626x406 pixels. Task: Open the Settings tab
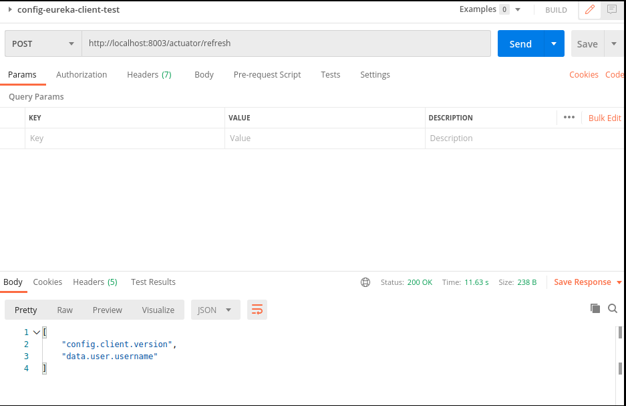[x=375, y=75]
